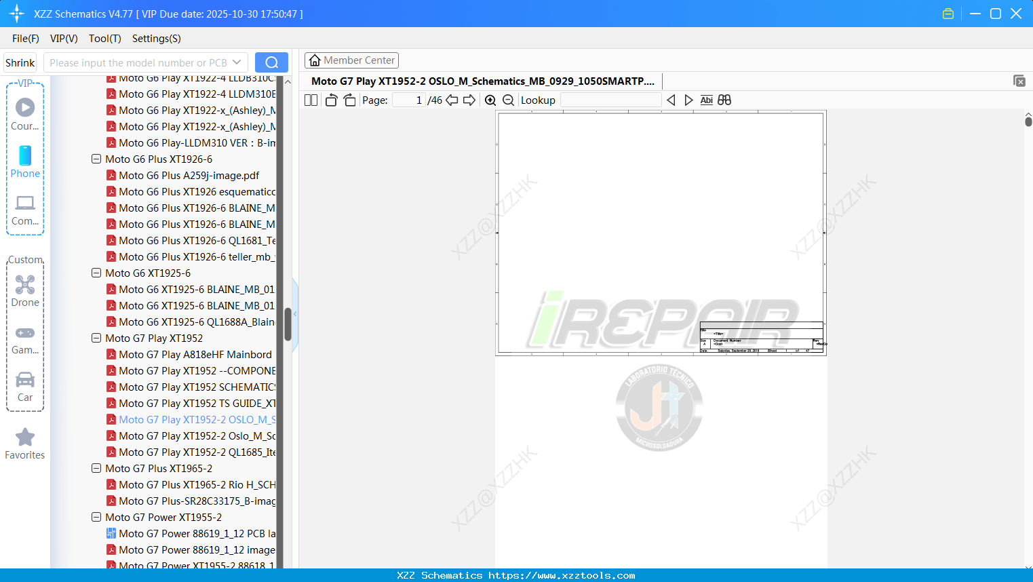Open Moto G6 Plus XT1926-6 teller_mb file
The width and height of the screenshot is (1033, 582).
[191, 257]
